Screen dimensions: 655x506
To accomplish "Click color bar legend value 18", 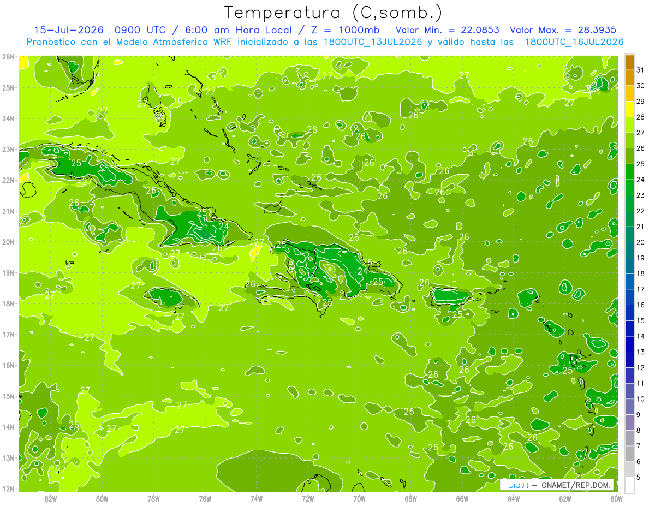I will pos(641,273).
